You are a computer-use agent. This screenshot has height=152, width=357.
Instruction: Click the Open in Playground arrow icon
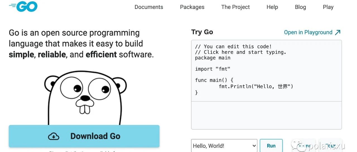pos(338,32)
